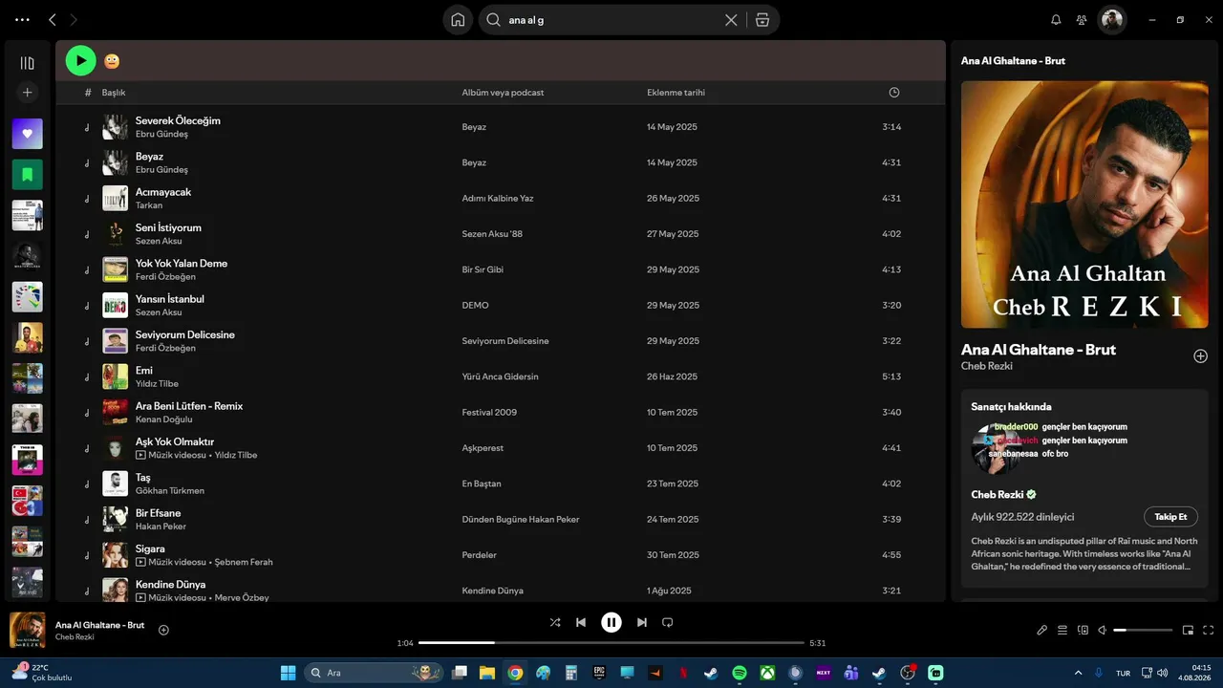Open the album DEMO
The width and height of the screenshot is (1223, 688).
tap(475, 305)
